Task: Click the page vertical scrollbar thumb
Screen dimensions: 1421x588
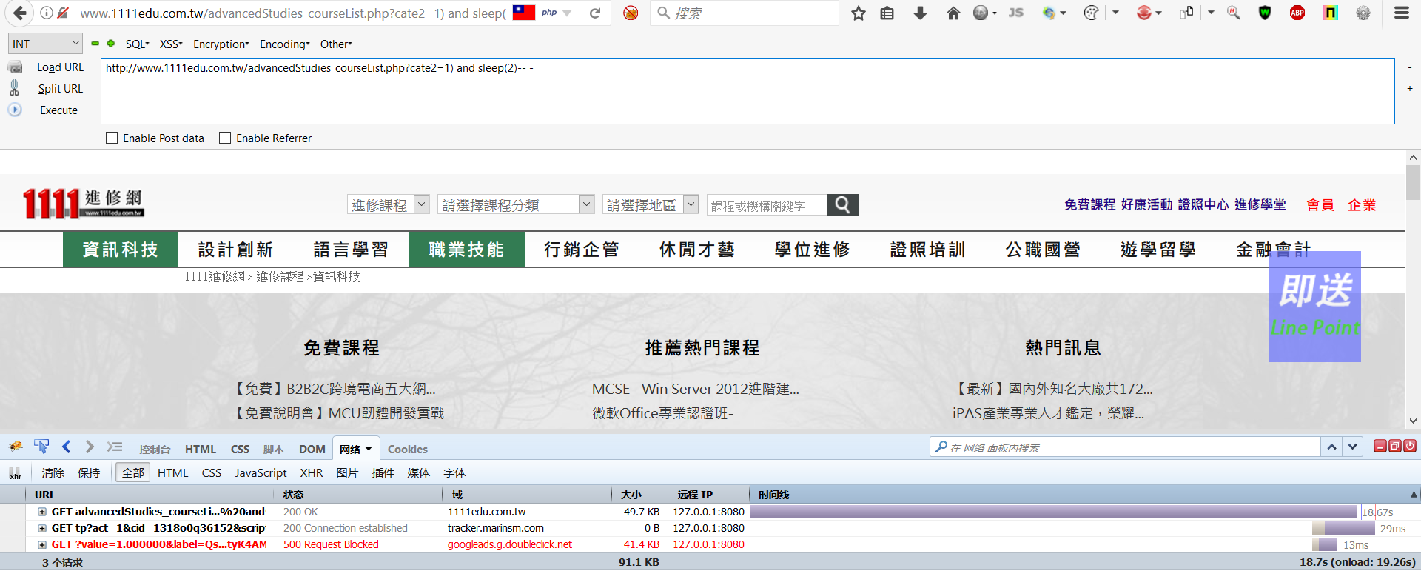Action: pos(1413,182)
